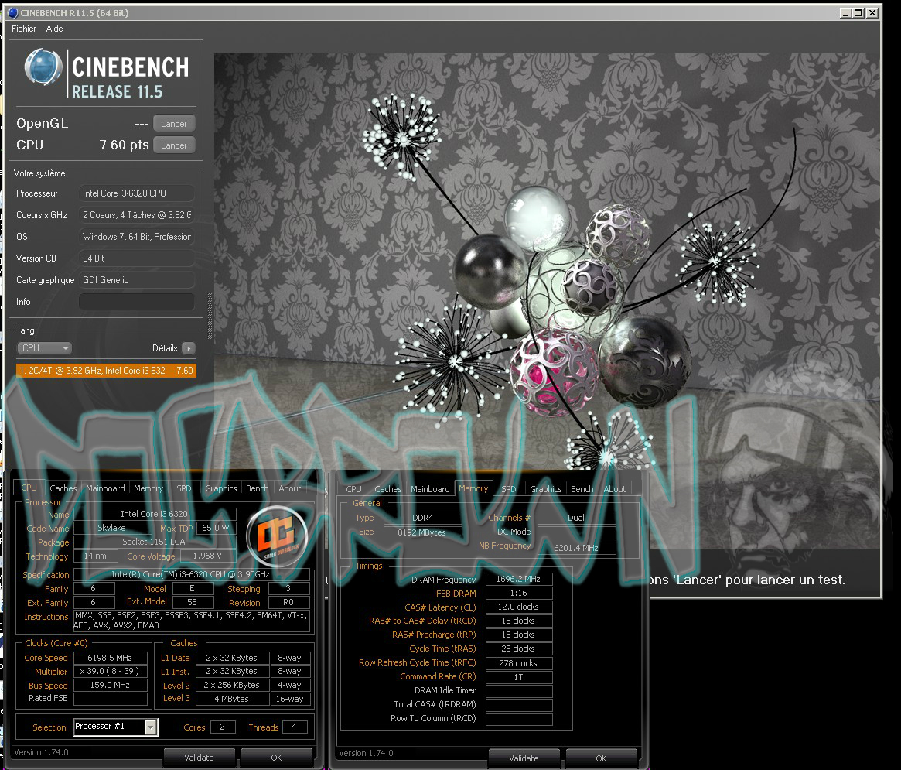Select the 2C/4T @ 3.92 GHz ranking entry
Image resolution: width=901 pixels, height=770 pixels.
(x=106, y=371)
